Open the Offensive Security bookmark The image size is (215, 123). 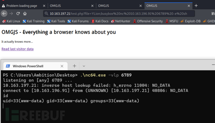pyautogui.click(x=148, y=21)
